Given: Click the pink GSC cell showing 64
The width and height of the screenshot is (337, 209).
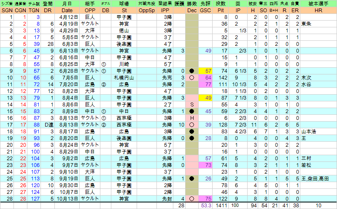Looking at the screenshot, I should click(205, 78).
